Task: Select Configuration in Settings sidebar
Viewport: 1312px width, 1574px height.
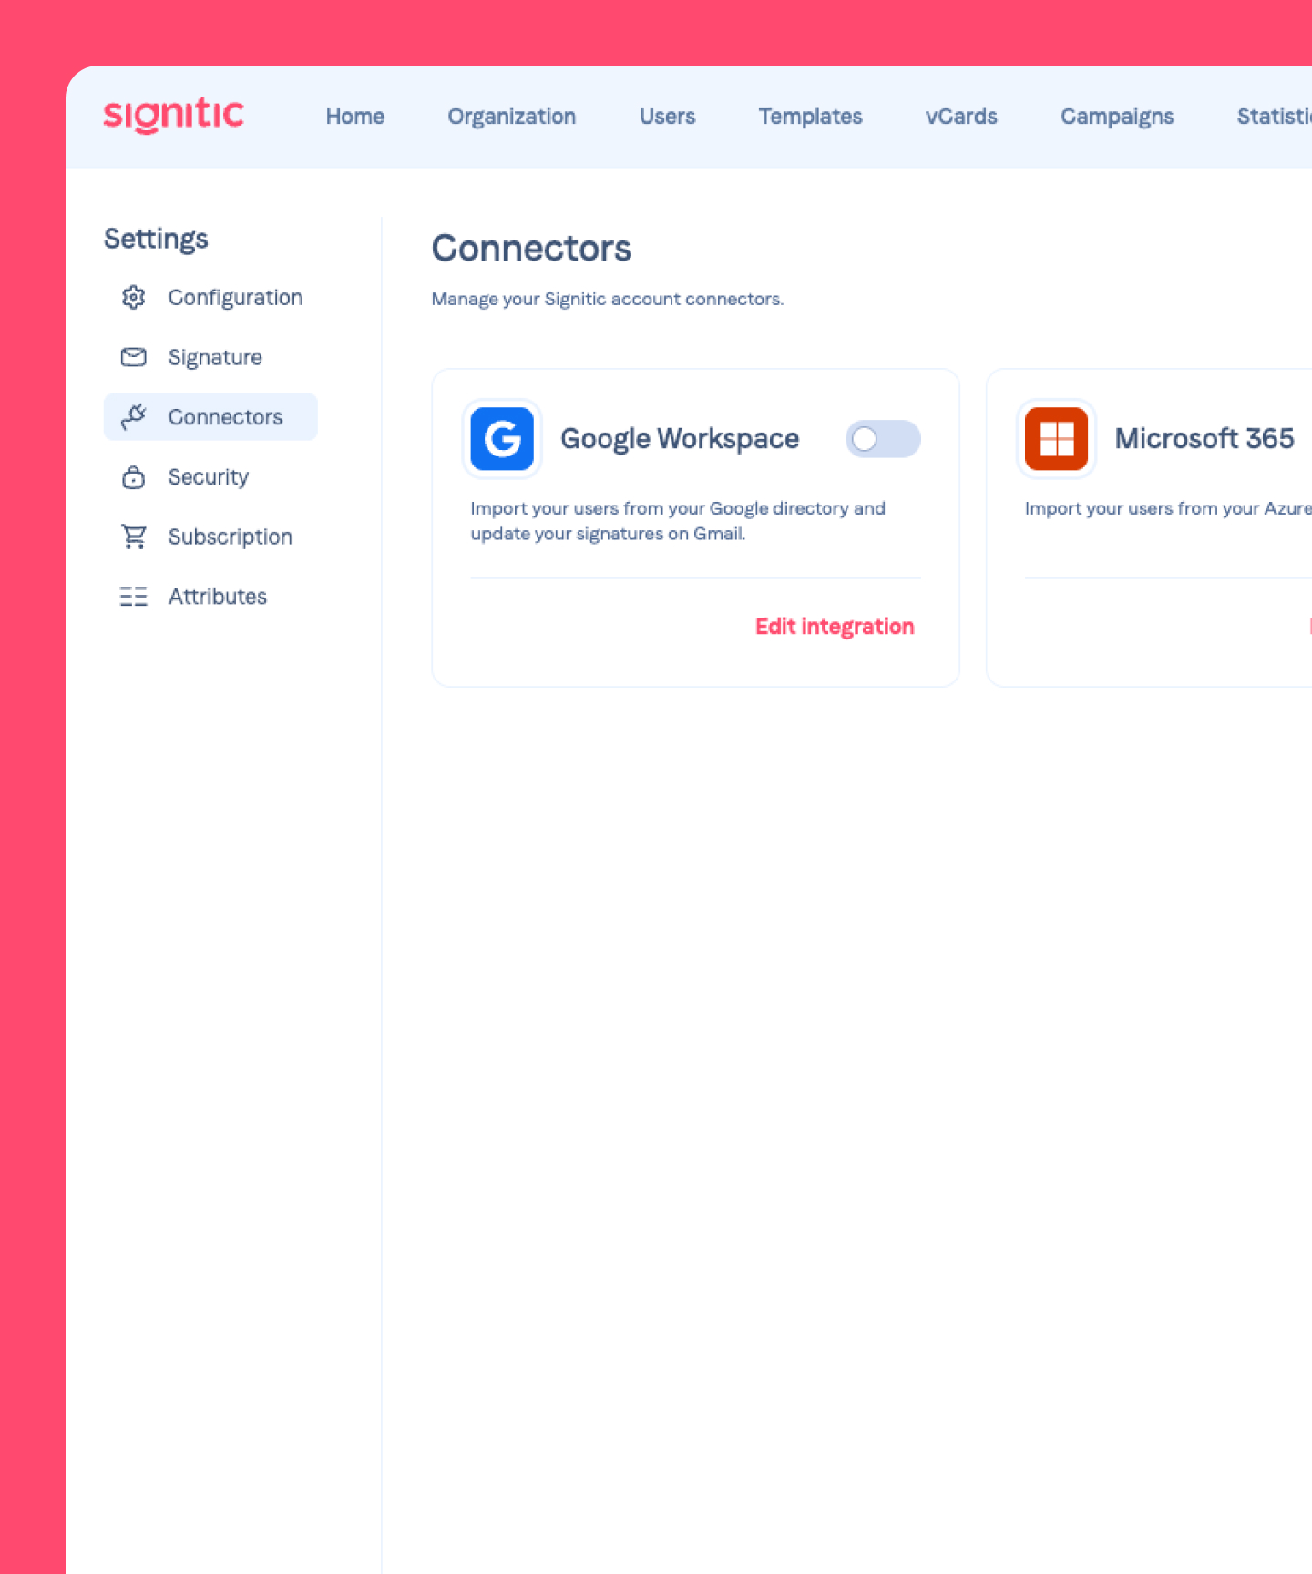Action: [x=211, y=297]
